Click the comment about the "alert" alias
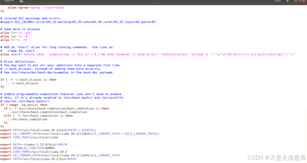Viewport: 307px width, 163px height. 57,47
